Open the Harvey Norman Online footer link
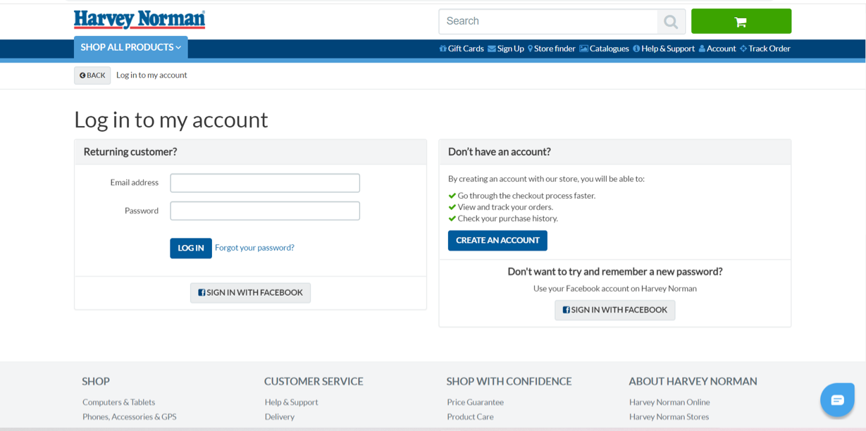 [x=669, y=402]
